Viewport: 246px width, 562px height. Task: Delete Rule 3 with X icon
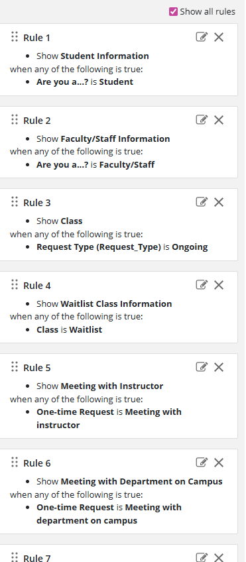coord(219,202)
